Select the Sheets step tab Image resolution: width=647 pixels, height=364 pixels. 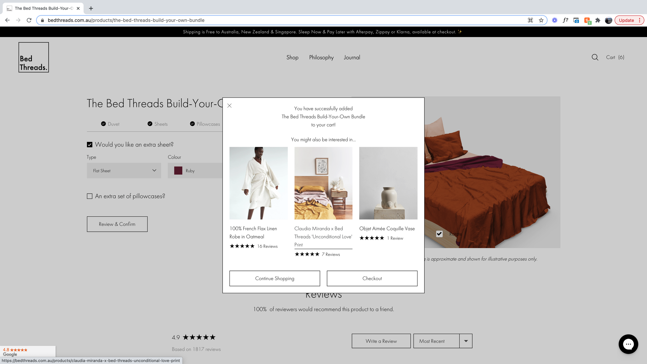158,124
